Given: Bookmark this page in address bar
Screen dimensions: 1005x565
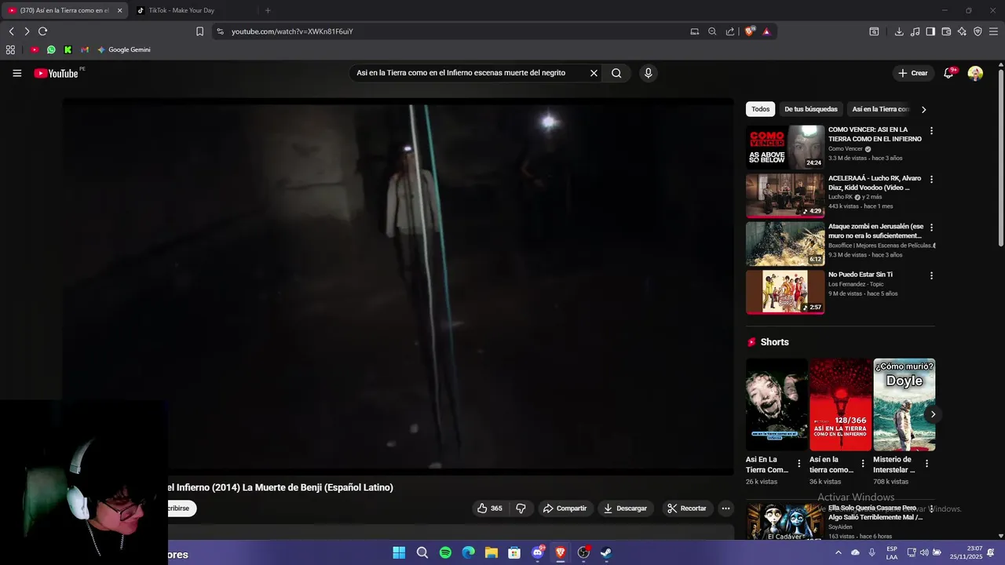Looking at the screenshot, I should pyautogui.click(x=199, y=31).
